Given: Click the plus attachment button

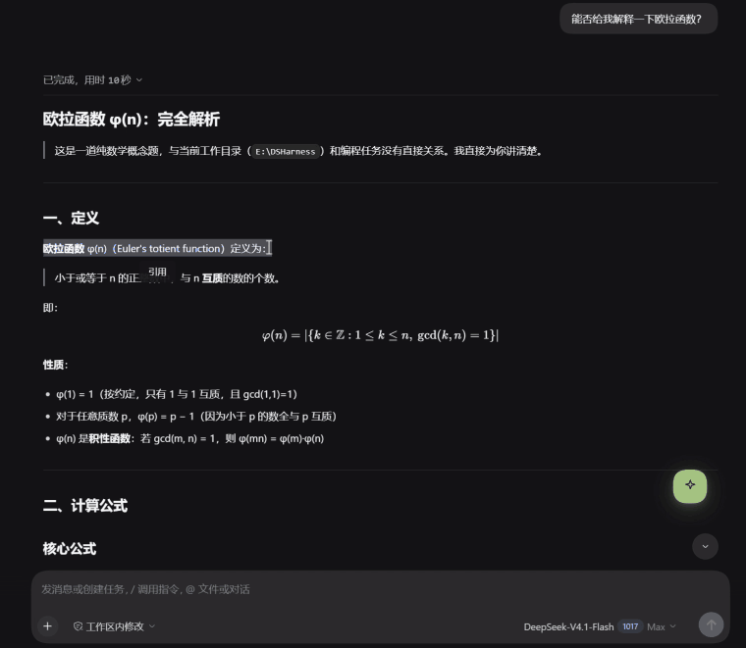Looking at the screenshot, I should pyautogui.click(x=47, y=626).
